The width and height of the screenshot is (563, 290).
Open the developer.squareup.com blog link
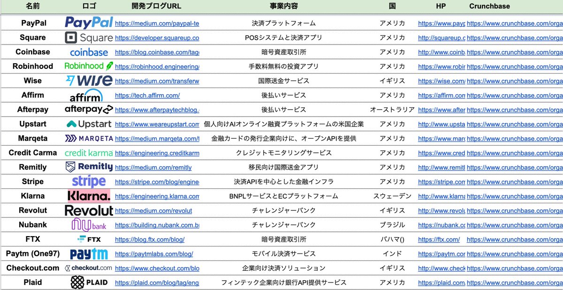pyautogui.click(x=157, y=37)
